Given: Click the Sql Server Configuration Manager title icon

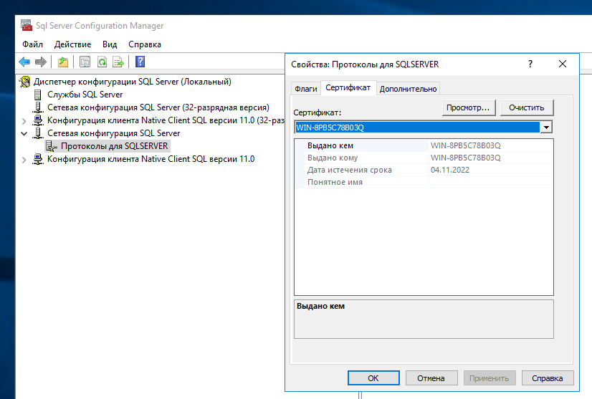Looking at the screenshot, I should [27, 25].
